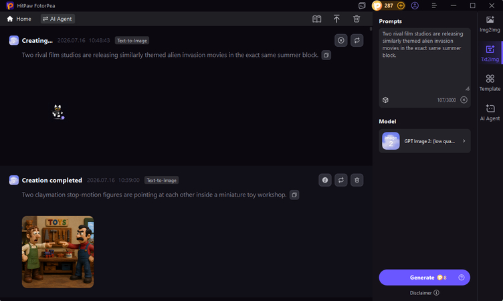Open the AI Agent sidebar tab
The width and height of the screenshot is (503, 301).
coord(490,112)
